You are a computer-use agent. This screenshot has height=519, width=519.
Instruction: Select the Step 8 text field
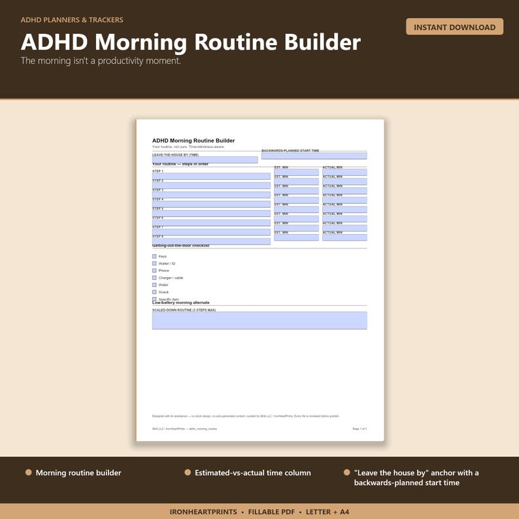(211, 241)
